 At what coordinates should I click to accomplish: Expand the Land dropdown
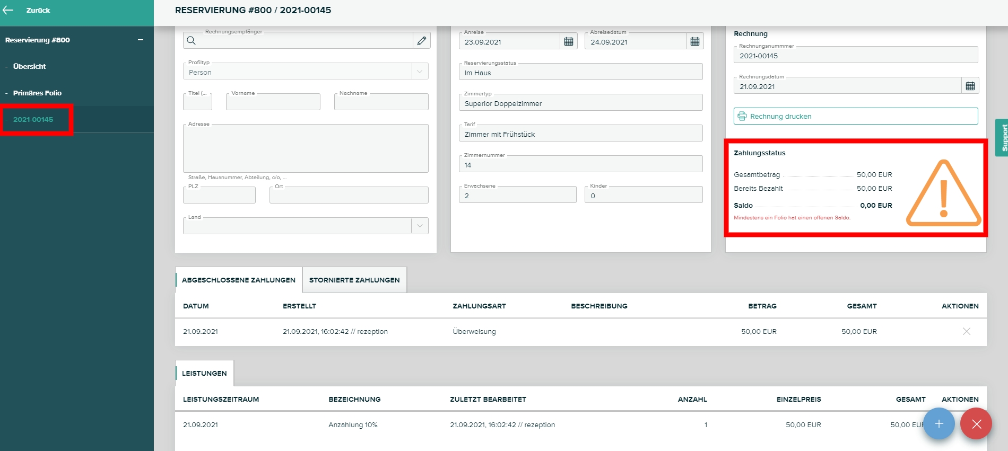(420, 226)
